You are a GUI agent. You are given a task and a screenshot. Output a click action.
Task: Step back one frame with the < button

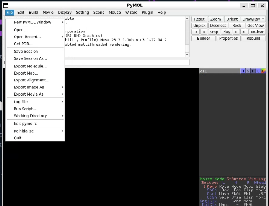point(204,32)
